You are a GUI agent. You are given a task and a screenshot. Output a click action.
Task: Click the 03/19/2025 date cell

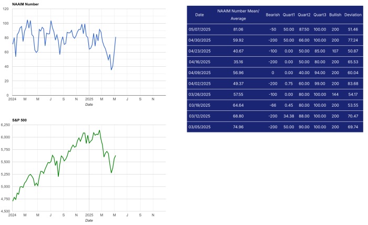[x=199, y=105]
